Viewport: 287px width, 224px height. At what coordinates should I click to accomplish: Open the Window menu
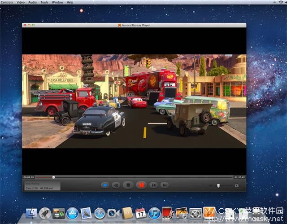click(57, 2)
